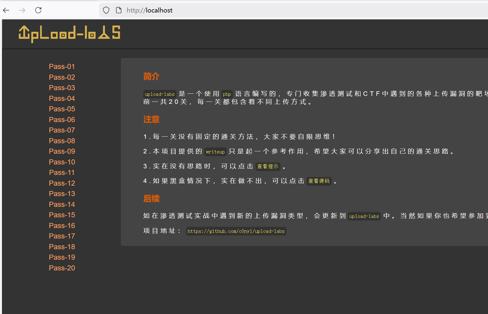Click the upload-labs tag in the 后续 section
This screenshot has width=488, height=314.
point(364,216)
